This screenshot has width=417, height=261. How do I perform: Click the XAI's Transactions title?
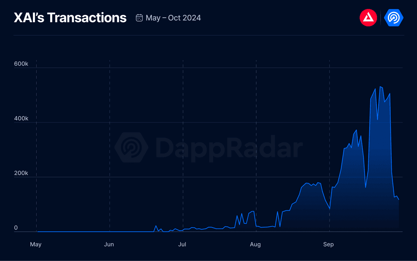point(70,18)
